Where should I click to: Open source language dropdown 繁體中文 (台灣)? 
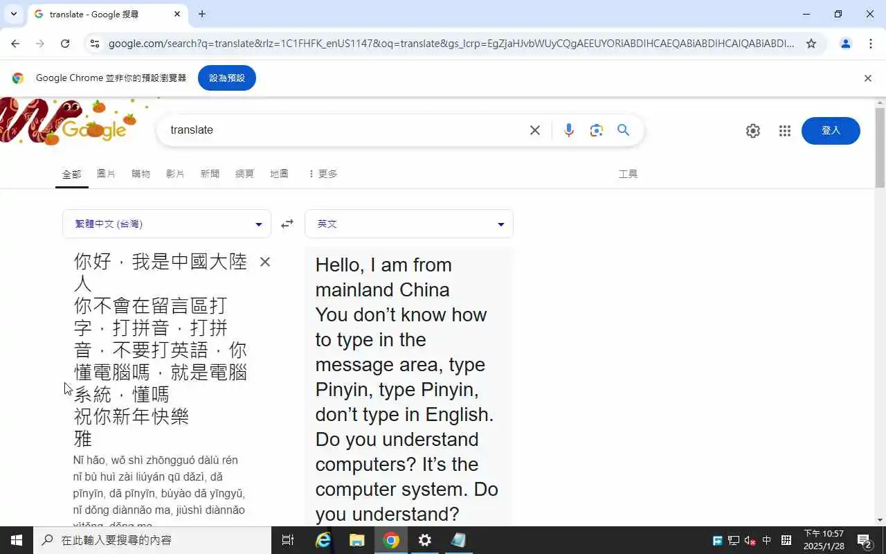click(167, 224)
